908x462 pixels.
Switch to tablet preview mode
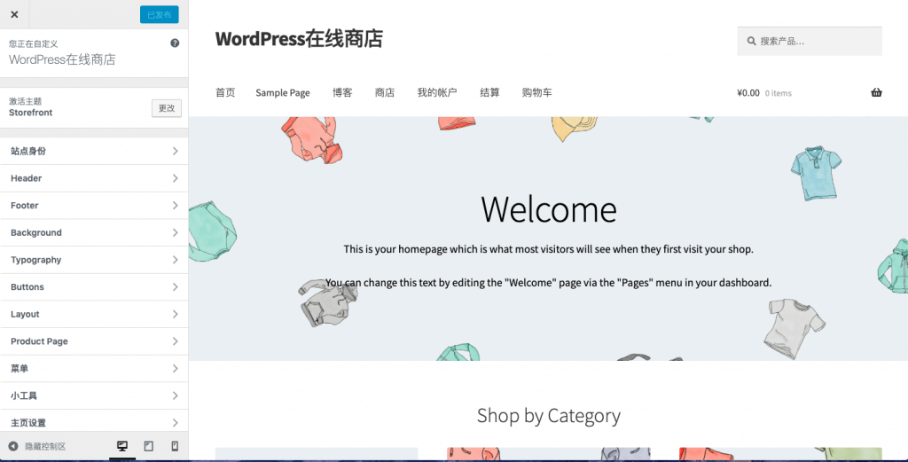tap(149, 446)
